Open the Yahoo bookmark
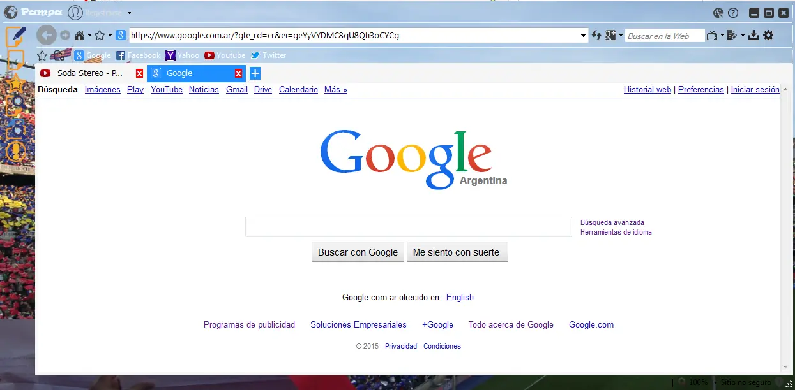795x390 pixels. [x=182, y=55]
